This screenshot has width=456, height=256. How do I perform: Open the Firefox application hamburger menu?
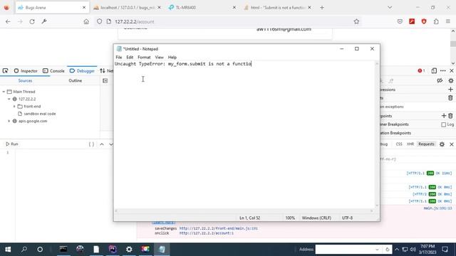pos(448,21)
